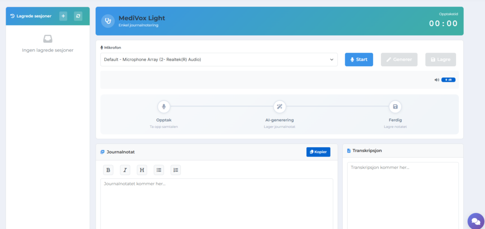The width and height of the screenshot is (485, 229).
Task: Toggle italic formatting in Journalnotat editor
Action: click(x=125, y=170)
